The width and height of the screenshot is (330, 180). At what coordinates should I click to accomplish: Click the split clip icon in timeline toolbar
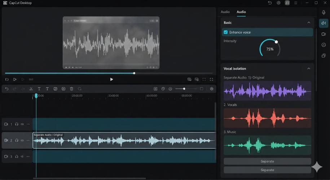click(23, 89)
